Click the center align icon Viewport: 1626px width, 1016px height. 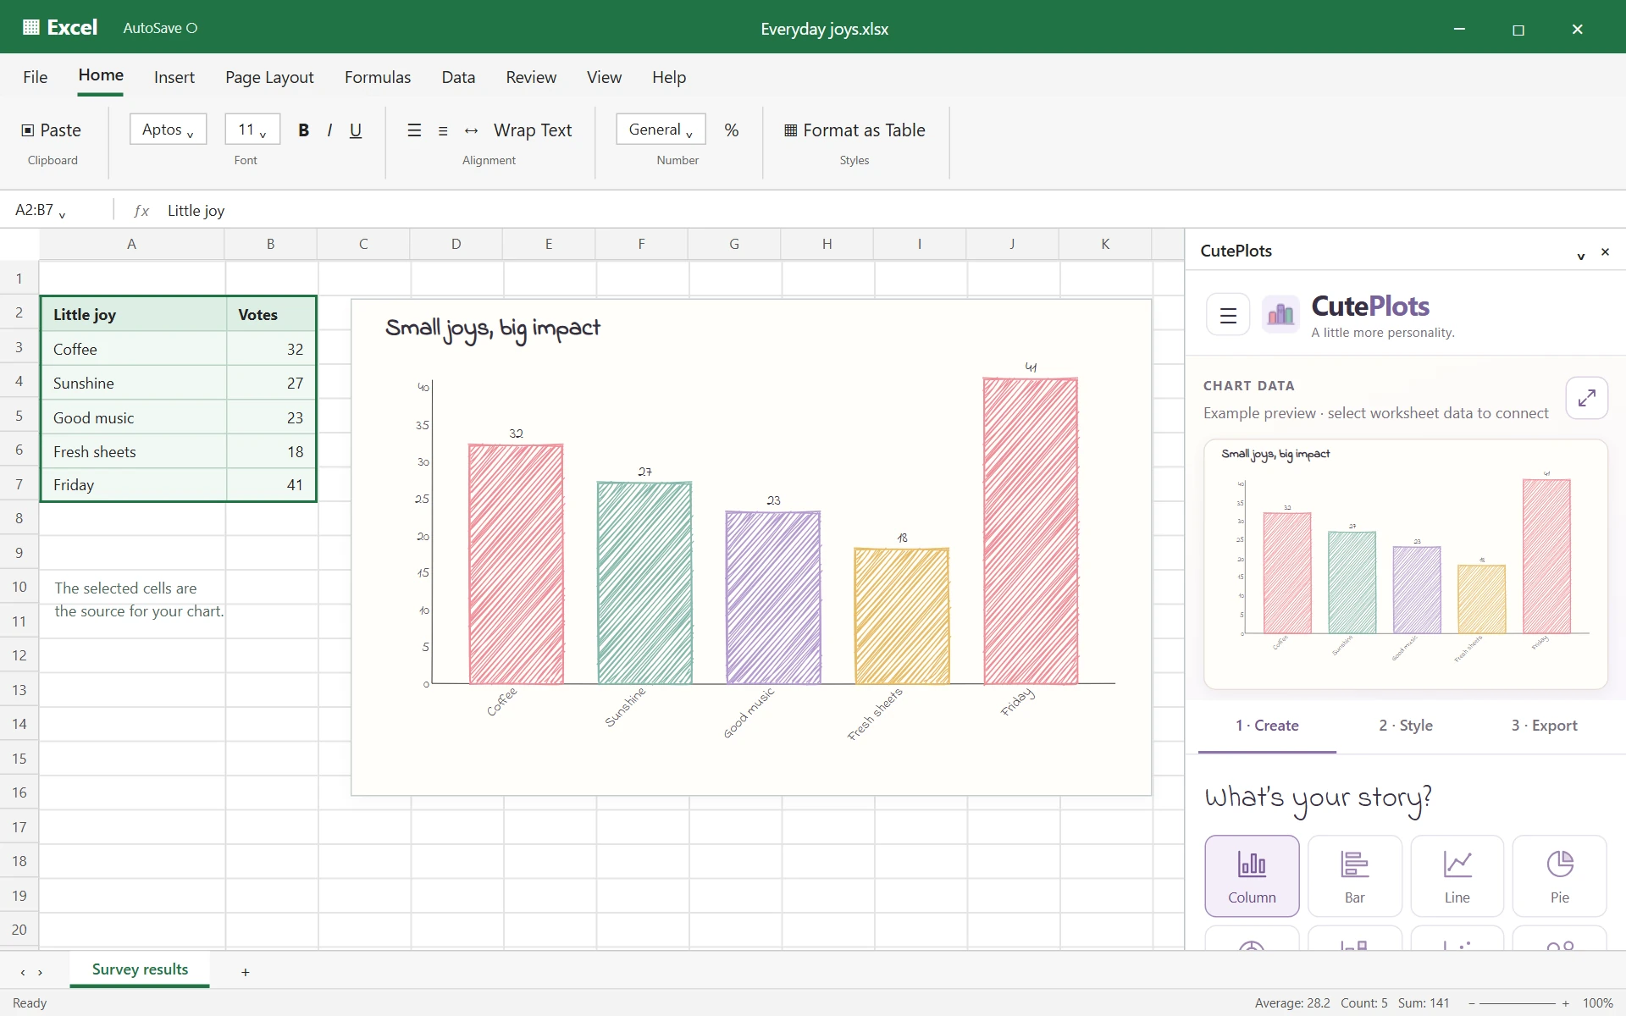(x=443, y=130)
